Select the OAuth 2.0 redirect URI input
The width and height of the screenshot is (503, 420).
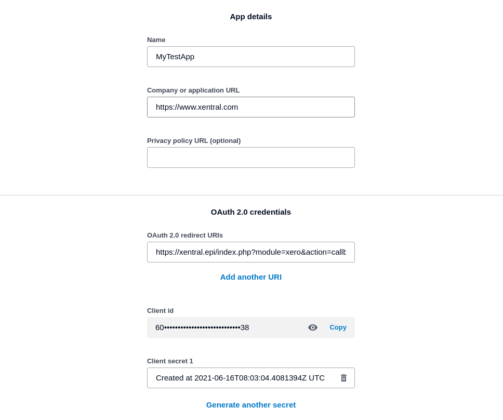coord(251,252)
